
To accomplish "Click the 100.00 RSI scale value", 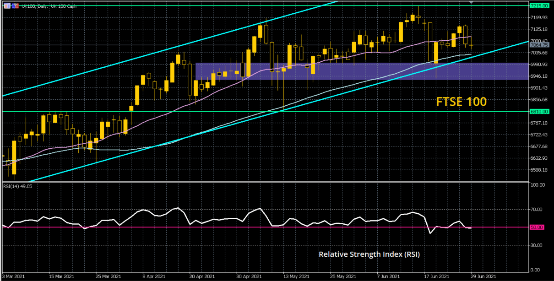I will coord(538,185).
